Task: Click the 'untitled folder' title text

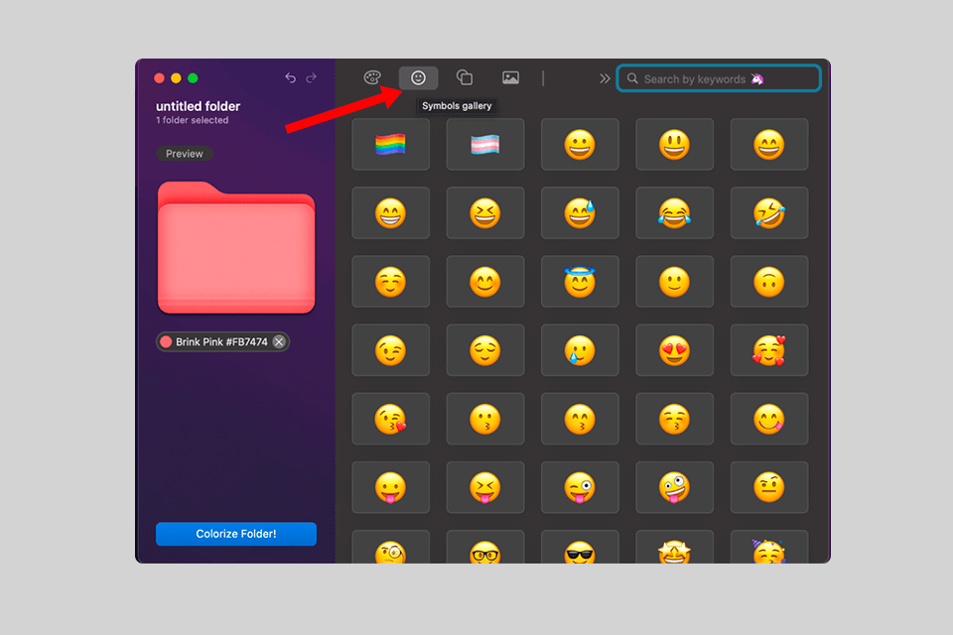Action: pyautogui.click(x=199, y=106)
